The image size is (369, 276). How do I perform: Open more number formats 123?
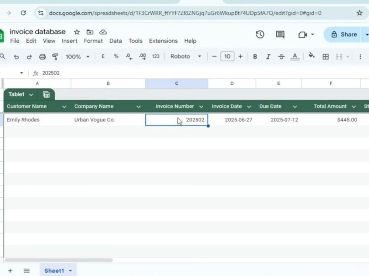[156, 56]
